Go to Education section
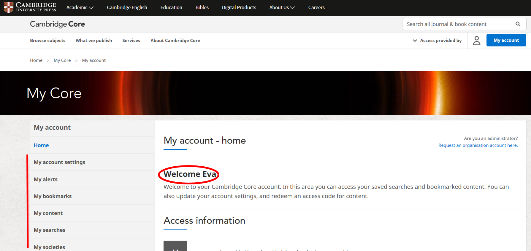The width and height of the screenshot is (531, 251). tap(171, 7)
